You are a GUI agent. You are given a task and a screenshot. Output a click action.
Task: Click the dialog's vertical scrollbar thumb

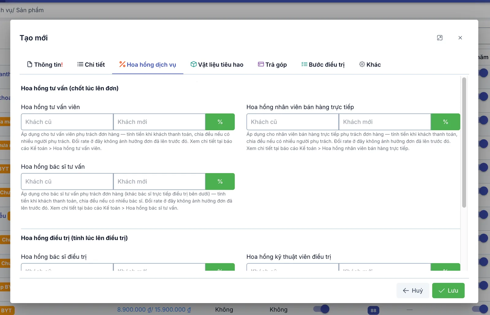[464, 143]
